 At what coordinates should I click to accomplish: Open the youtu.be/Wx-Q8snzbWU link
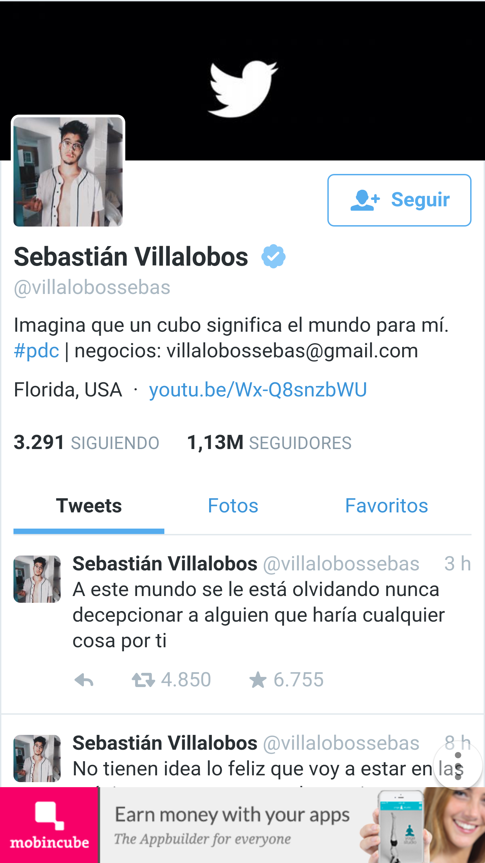[258, 390]
